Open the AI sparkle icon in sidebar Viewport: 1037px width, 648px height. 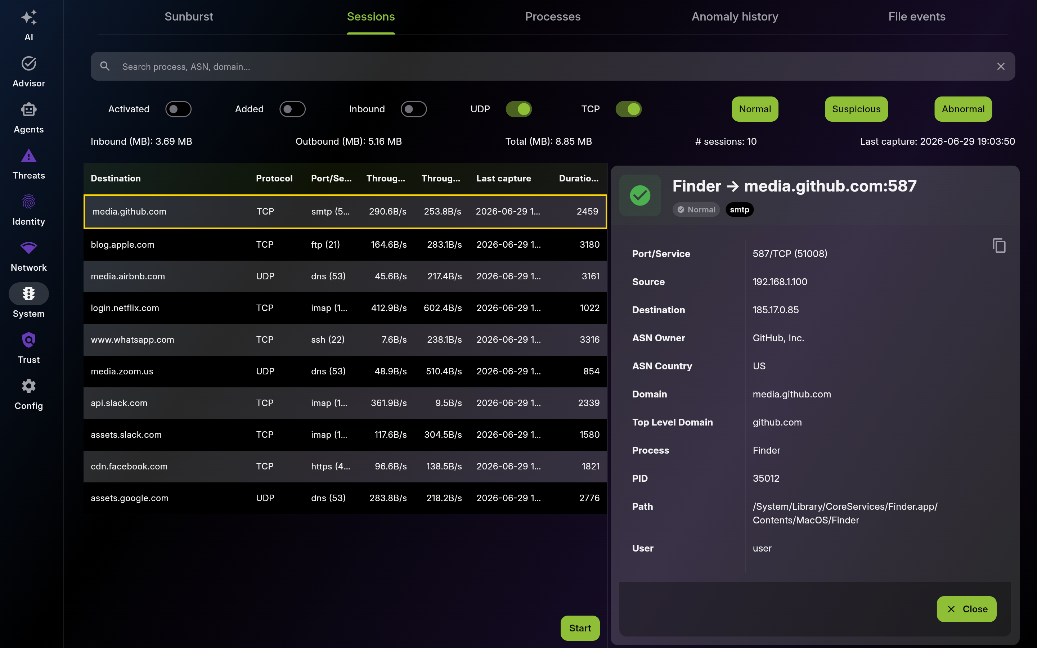click(29, 18)
